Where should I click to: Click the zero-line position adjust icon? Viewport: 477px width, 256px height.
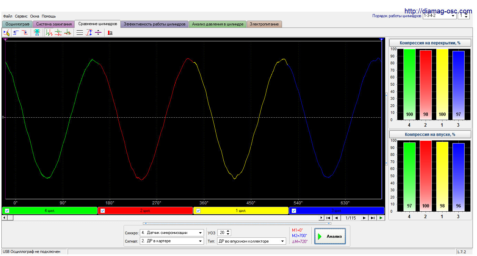98,33
